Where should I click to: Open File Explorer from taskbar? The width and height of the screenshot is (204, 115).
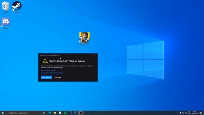[x=55, y=113]
